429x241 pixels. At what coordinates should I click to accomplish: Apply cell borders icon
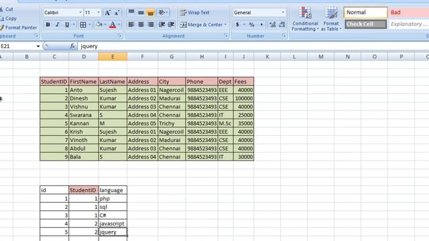[x=83, y=25]
